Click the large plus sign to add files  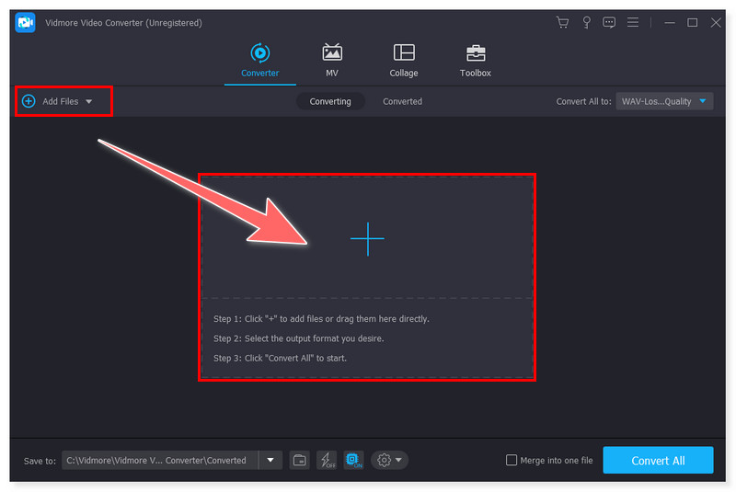[367, 238]
